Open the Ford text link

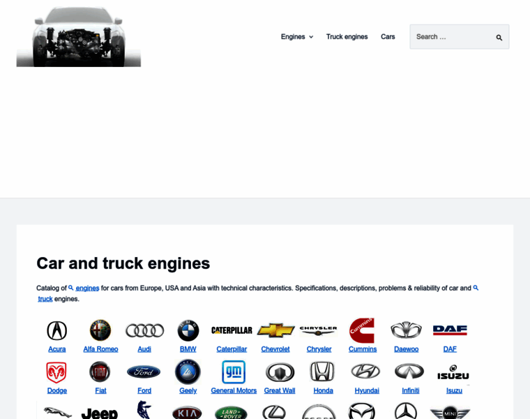coord(144,390)
